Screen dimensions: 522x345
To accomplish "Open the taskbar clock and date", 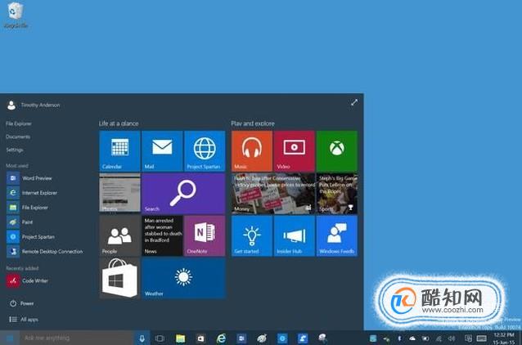I will [504, 338].
